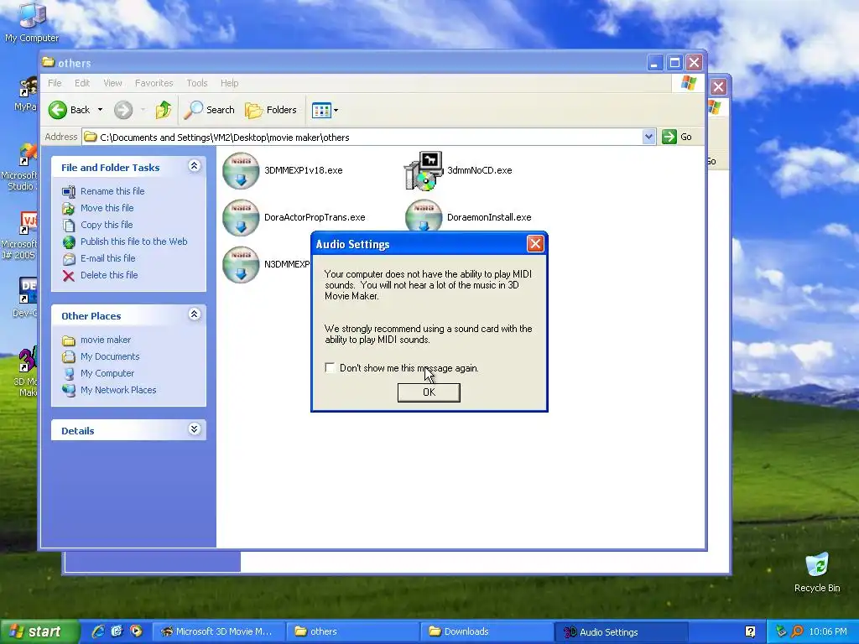Select the N3DMMEXP file icon
The height and width of the screenshot is (644, 859).
coord(241,264)
